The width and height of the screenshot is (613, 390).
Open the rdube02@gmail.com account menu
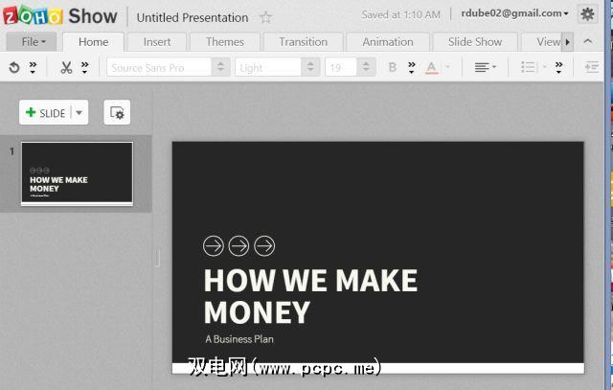pyautogui.click(x=514, y=13)
